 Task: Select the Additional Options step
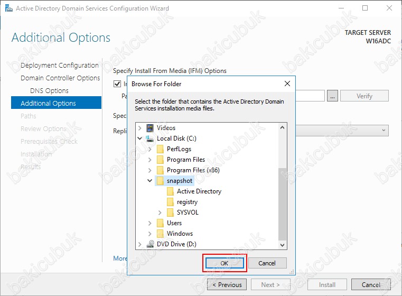(x=56, y=103)
